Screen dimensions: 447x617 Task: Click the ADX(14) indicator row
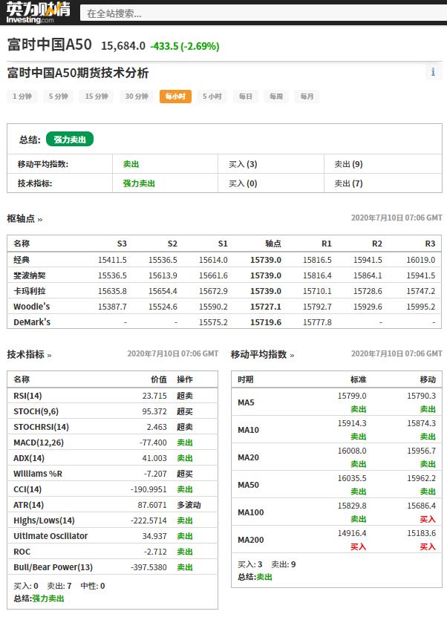[113, 458]
